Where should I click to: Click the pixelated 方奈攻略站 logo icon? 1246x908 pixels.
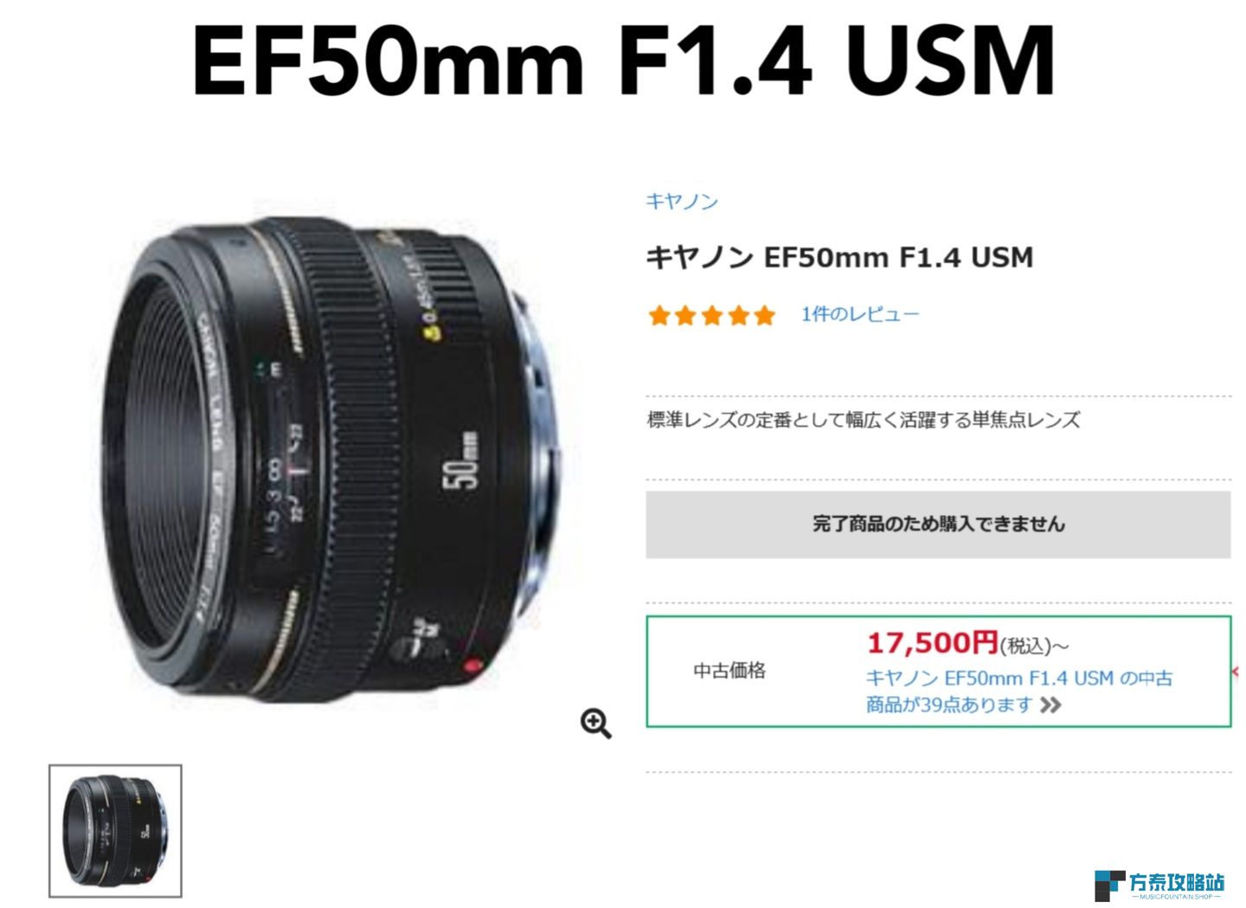(x=1108, y=885)
